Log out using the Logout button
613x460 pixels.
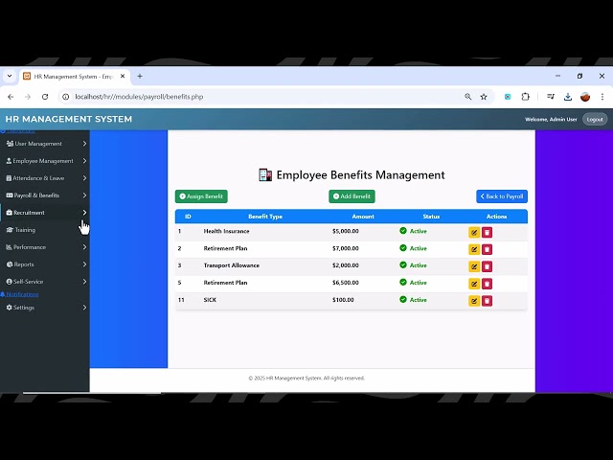[595, 119]
